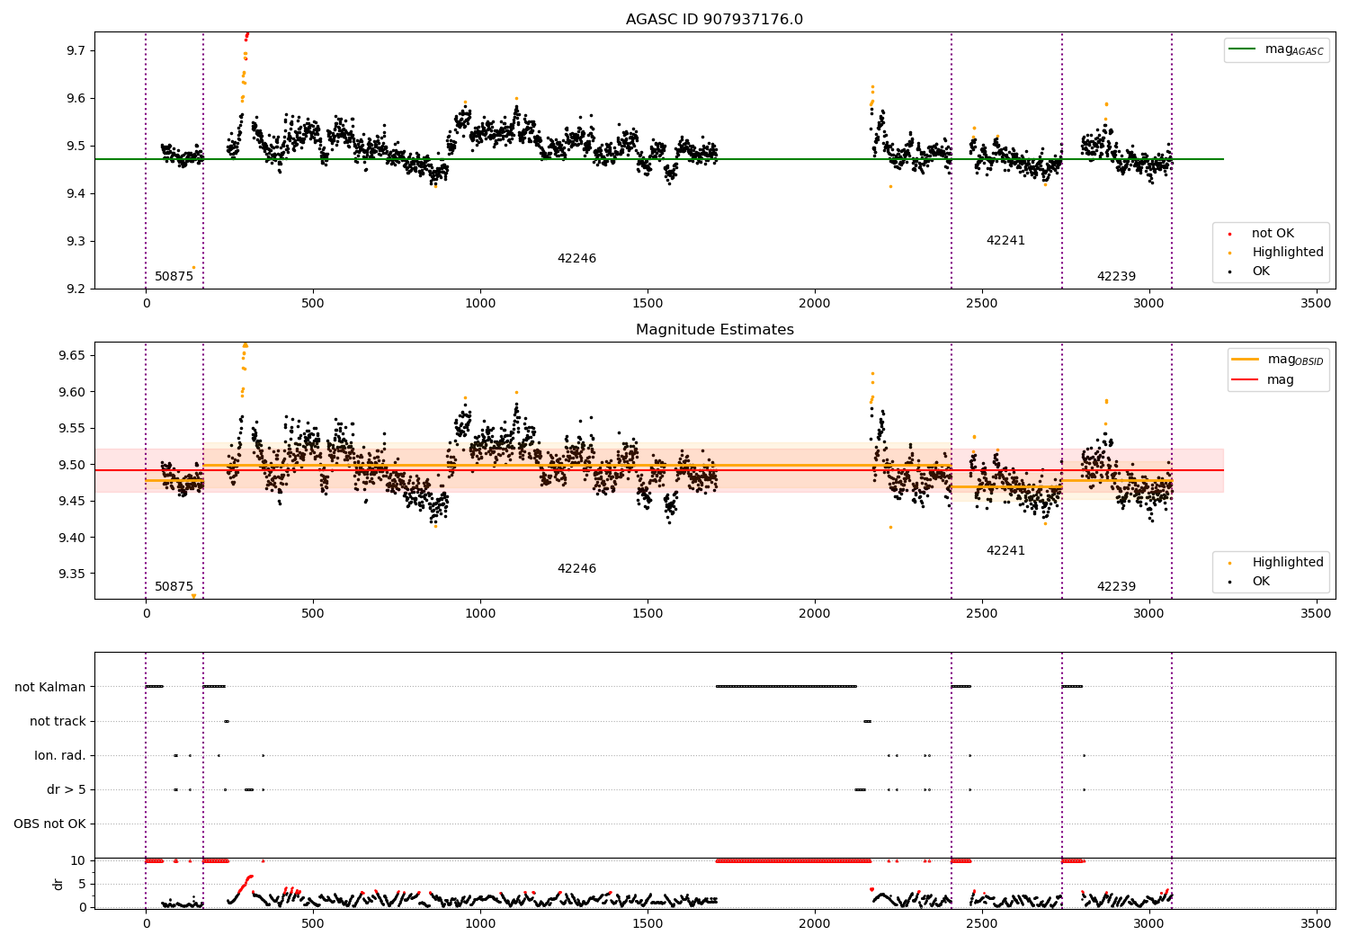Click OBSID label '42246' in the top plot
1349x944 pixels.
pos(576,259)
